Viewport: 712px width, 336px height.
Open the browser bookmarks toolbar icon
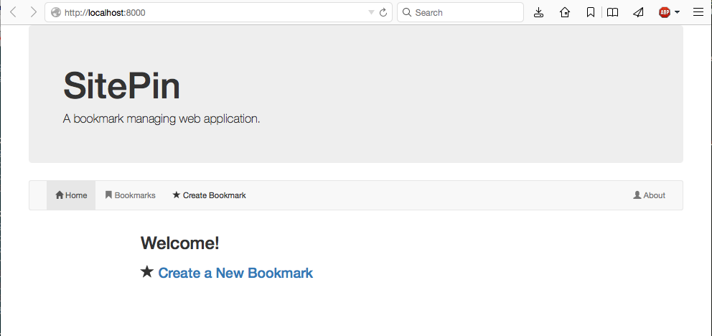click(591, 12)
